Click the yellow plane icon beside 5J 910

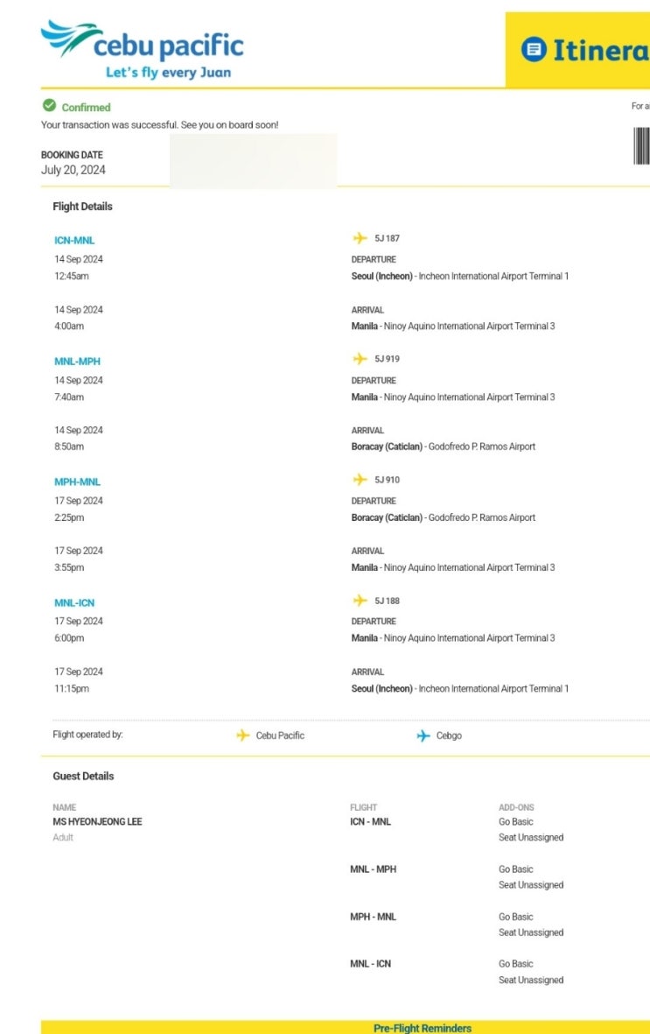coord(360,480)
